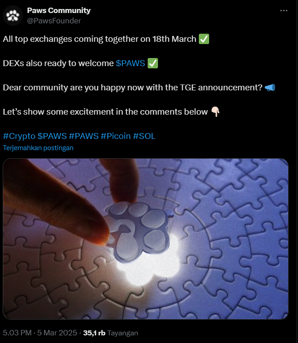298x343 pixels.
Task: Open the three-dot more options menu
Action: (284, 10)
